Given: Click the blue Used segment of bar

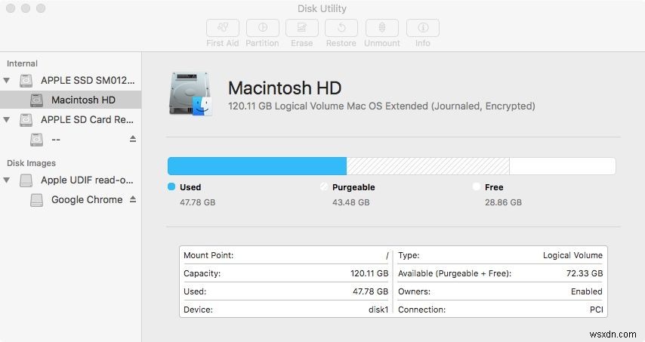Looking at the screenshot, I should coord(257,166).
